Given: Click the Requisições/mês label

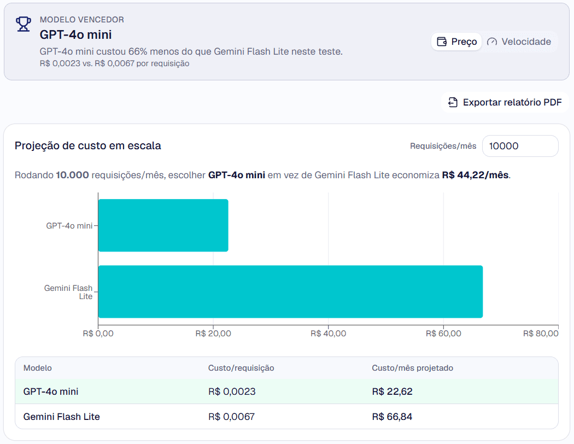Looking at the screenshot, I should [x=443, y=146].
